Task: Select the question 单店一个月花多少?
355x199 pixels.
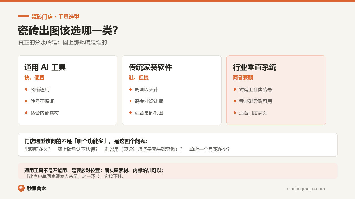Action: [x=209, y=150]
